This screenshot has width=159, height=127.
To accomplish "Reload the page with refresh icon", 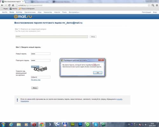I will [9, 5].
